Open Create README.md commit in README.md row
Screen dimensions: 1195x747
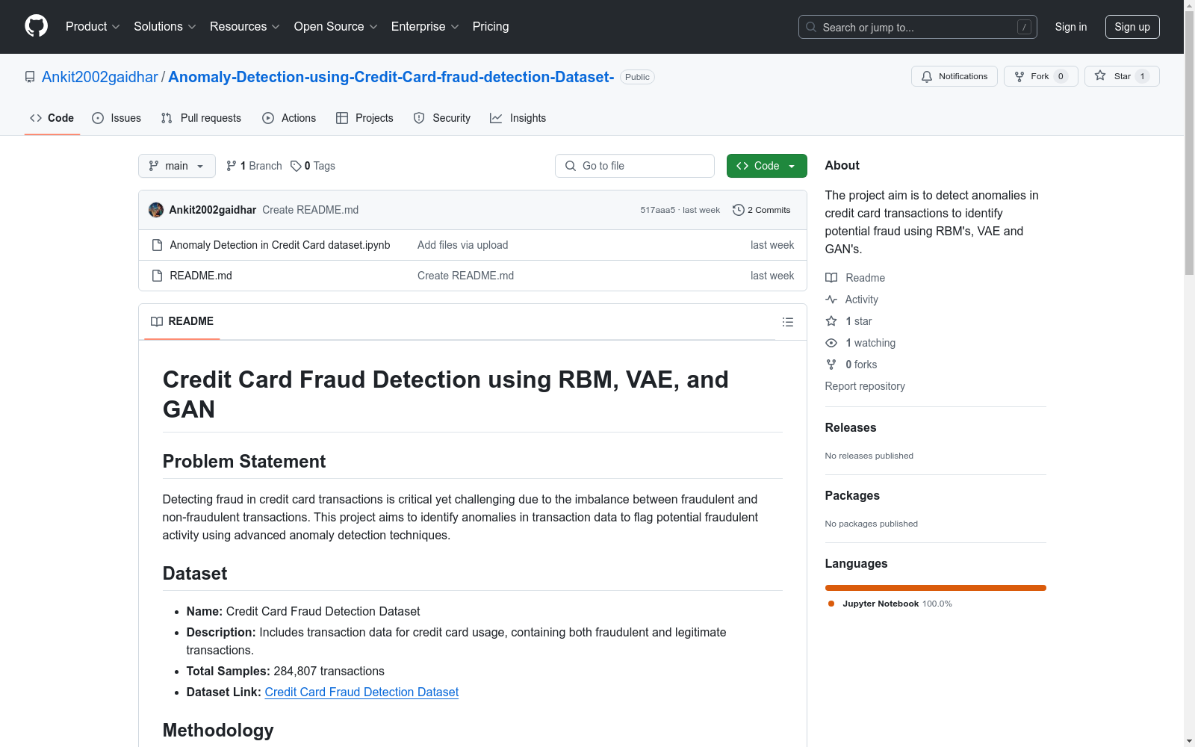pos(466,276)
